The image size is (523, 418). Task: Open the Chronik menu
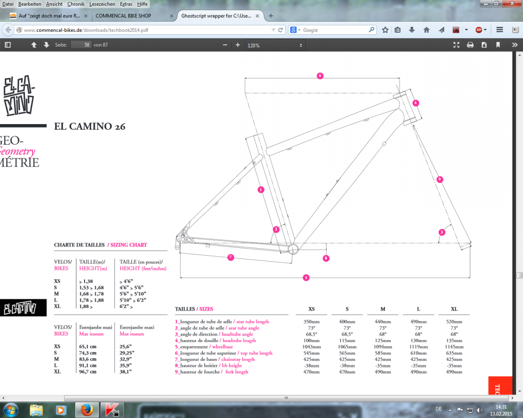click(x=76, y=4)
